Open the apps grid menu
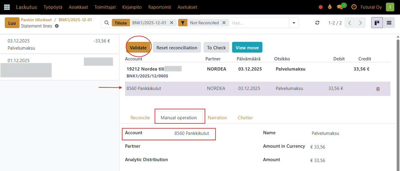The width and height of the screenshot is (400, 171). 7,7
